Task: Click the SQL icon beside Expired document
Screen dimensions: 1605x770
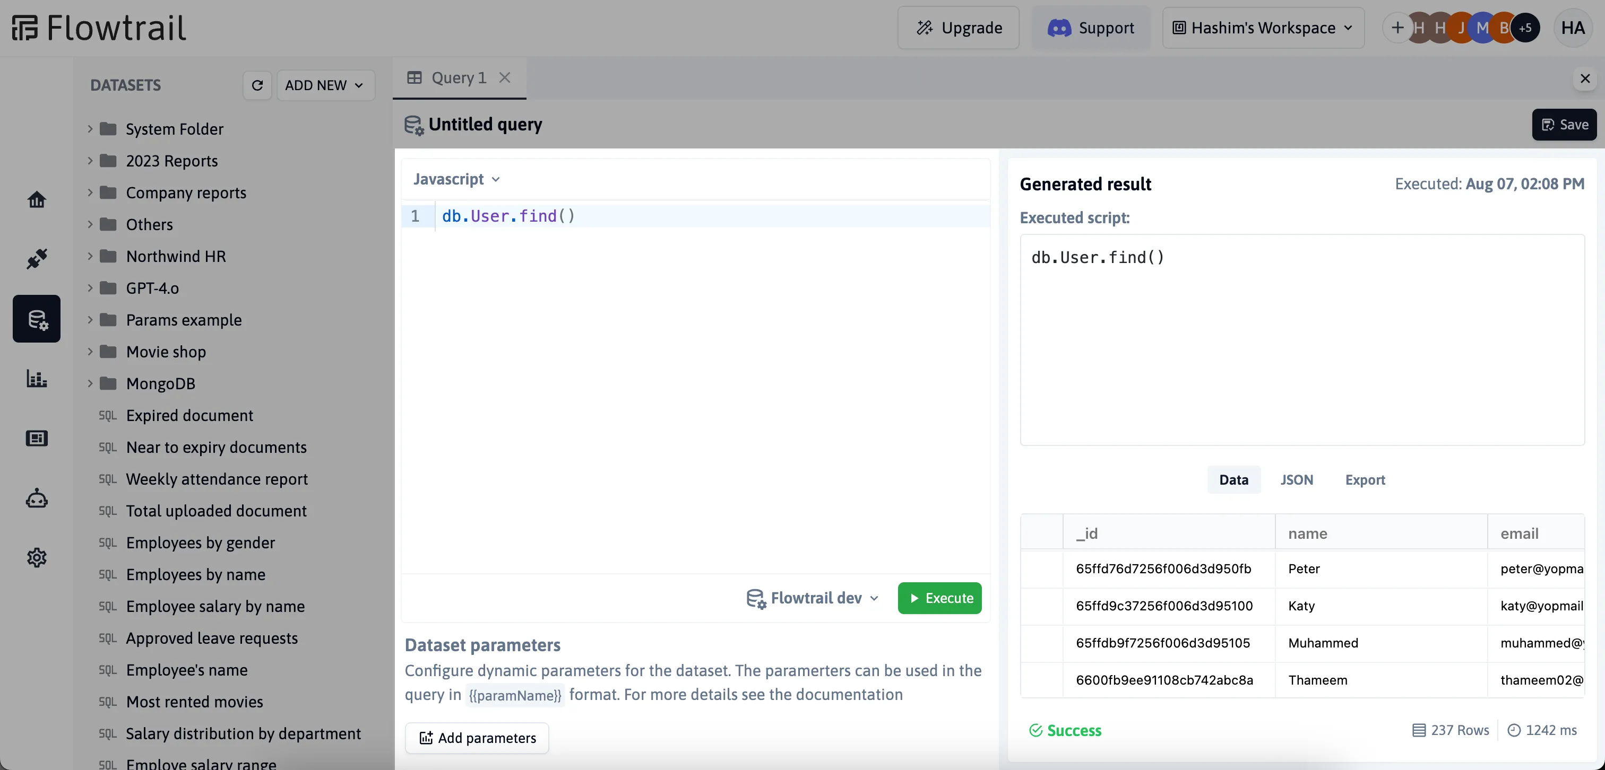Action: [107, 415]
